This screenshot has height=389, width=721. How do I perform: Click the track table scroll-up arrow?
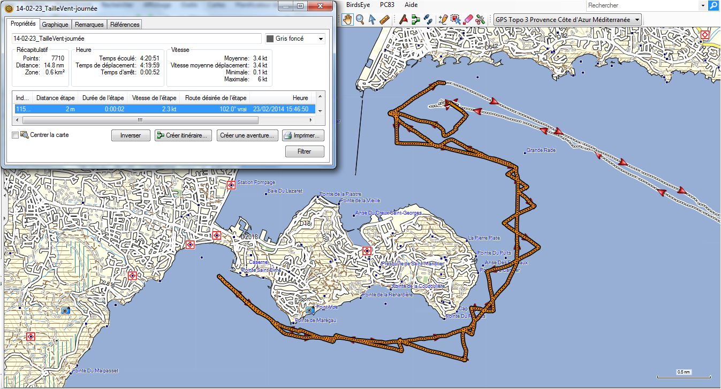[321, 96]
